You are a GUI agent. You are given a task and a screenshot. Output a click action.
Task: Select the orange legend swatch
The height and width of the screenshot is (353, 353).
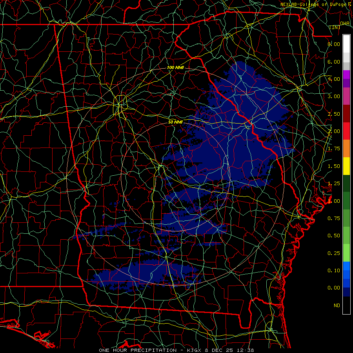tap(346, 148)
